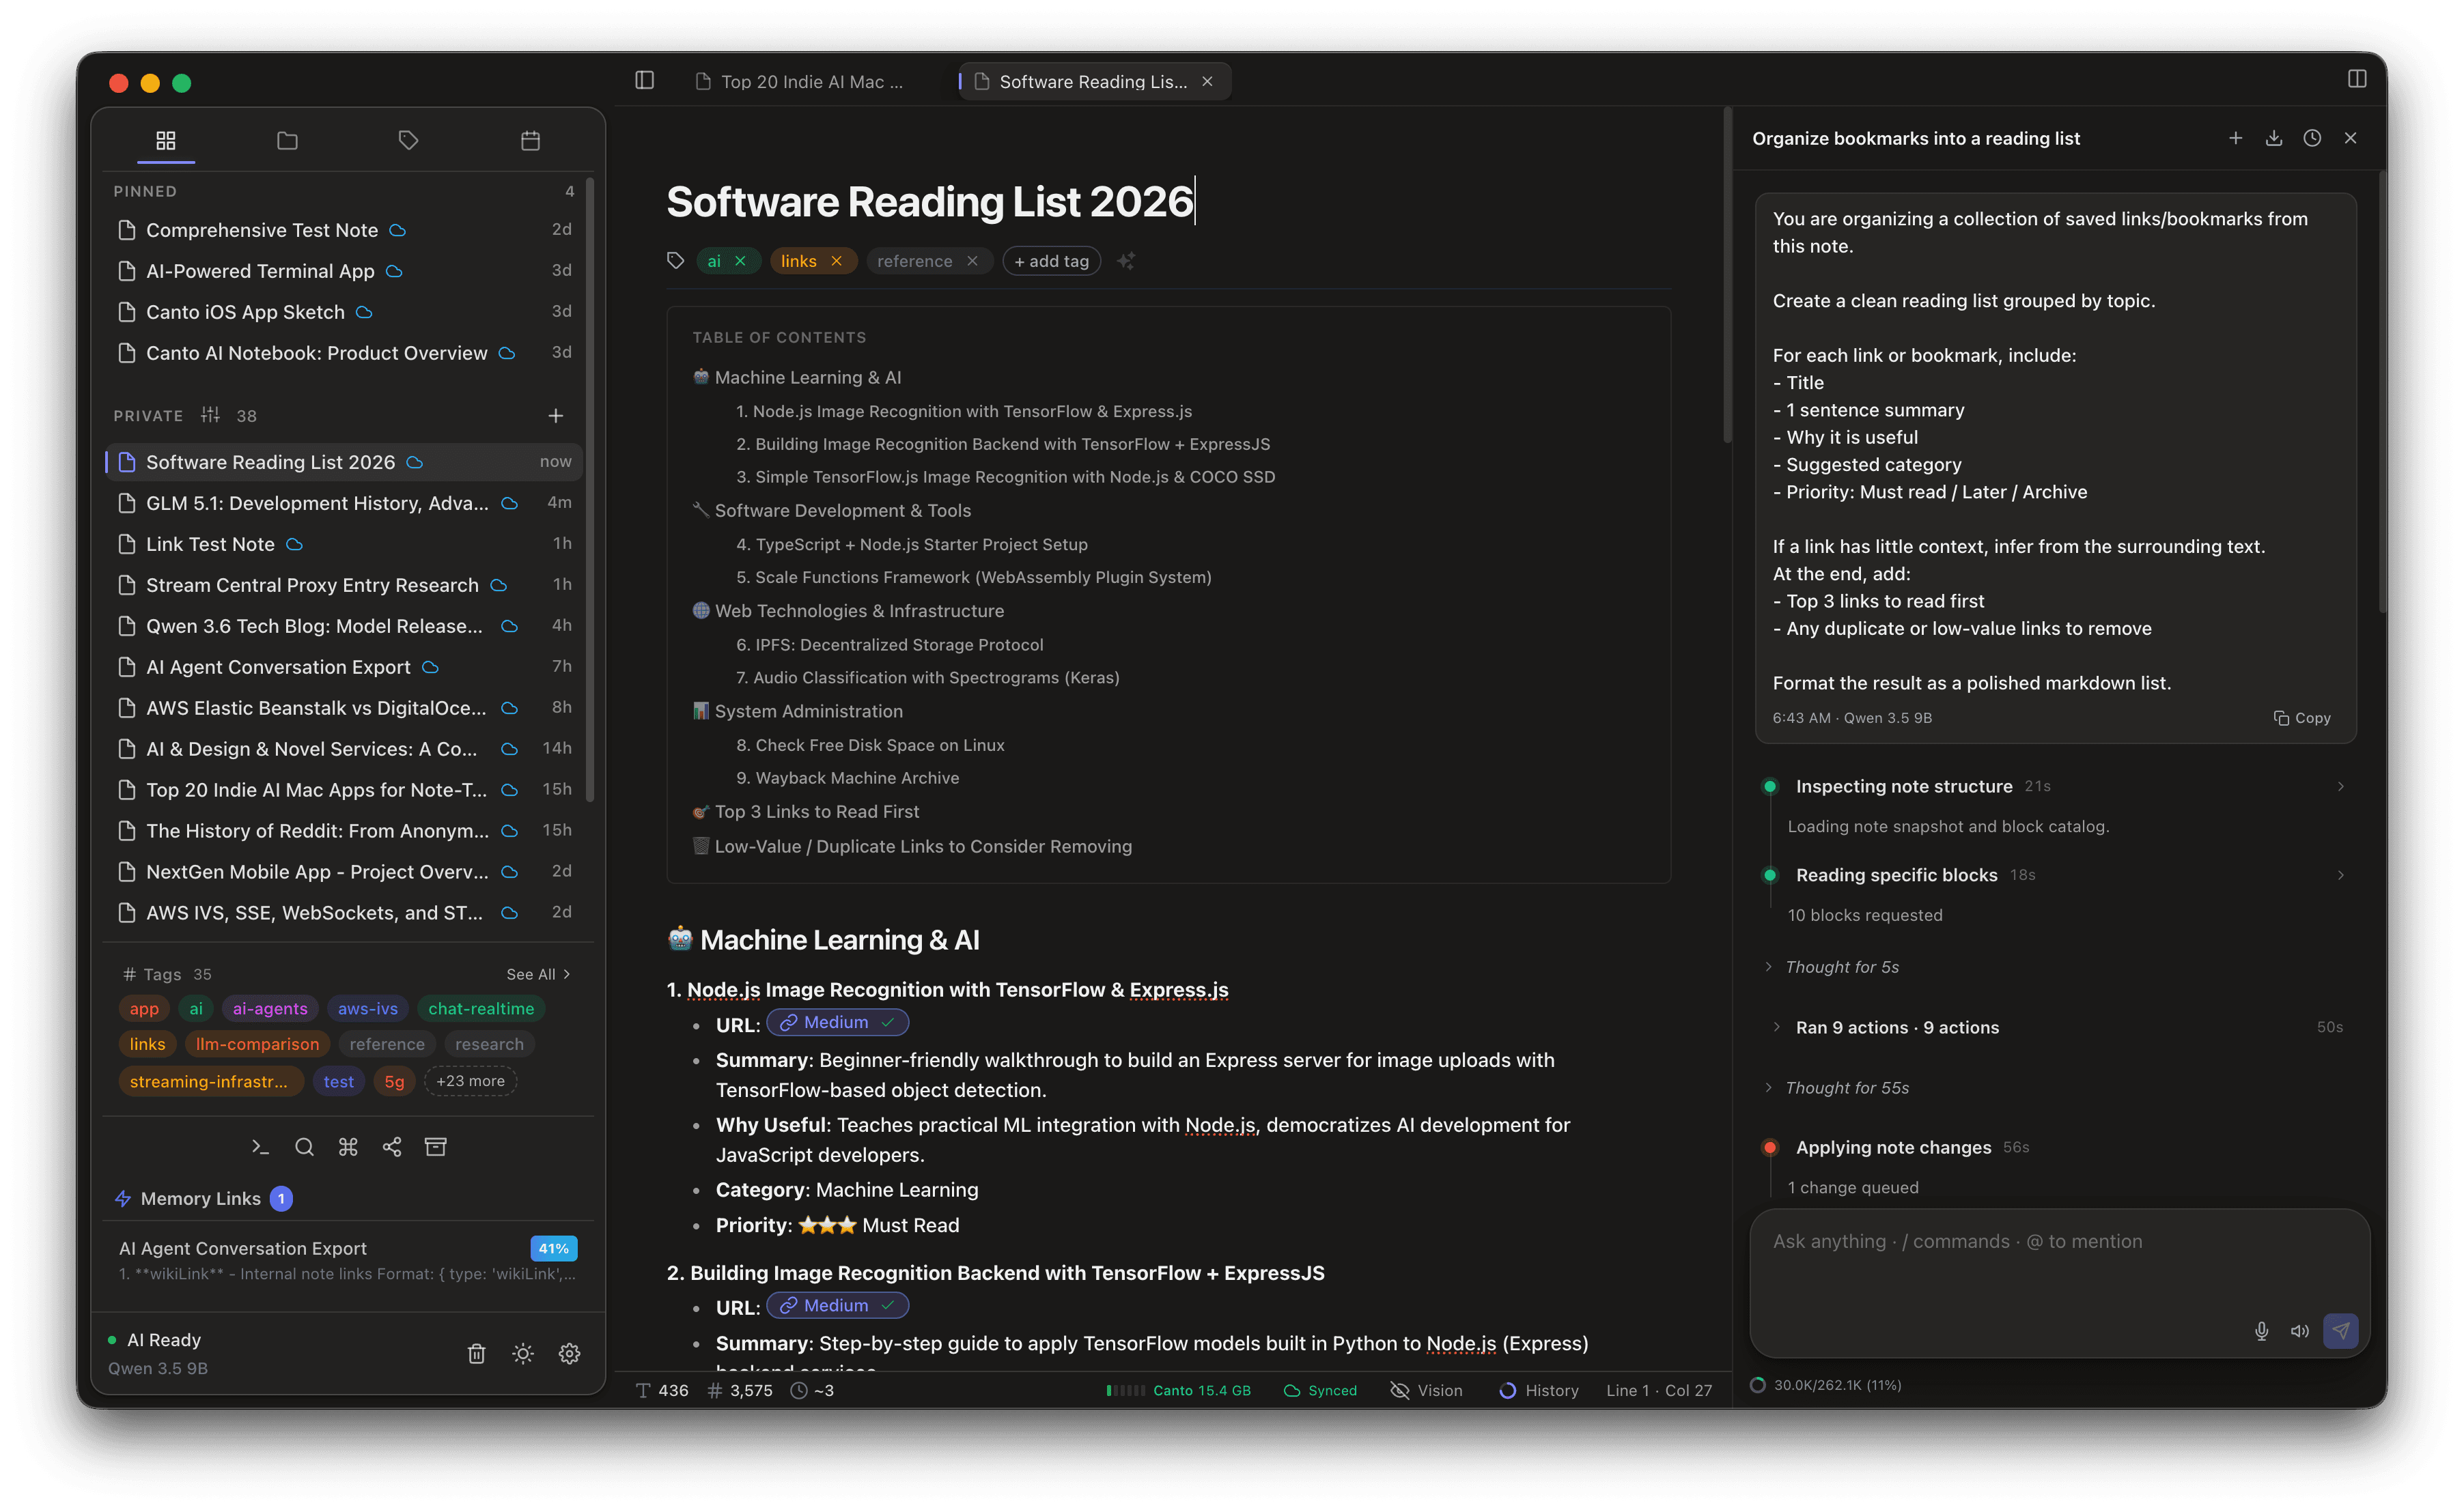Click the context usage 30.0K/262.1K indicator
The width and height of the screenshot is (2464, 1510).
point(1826,1384)
